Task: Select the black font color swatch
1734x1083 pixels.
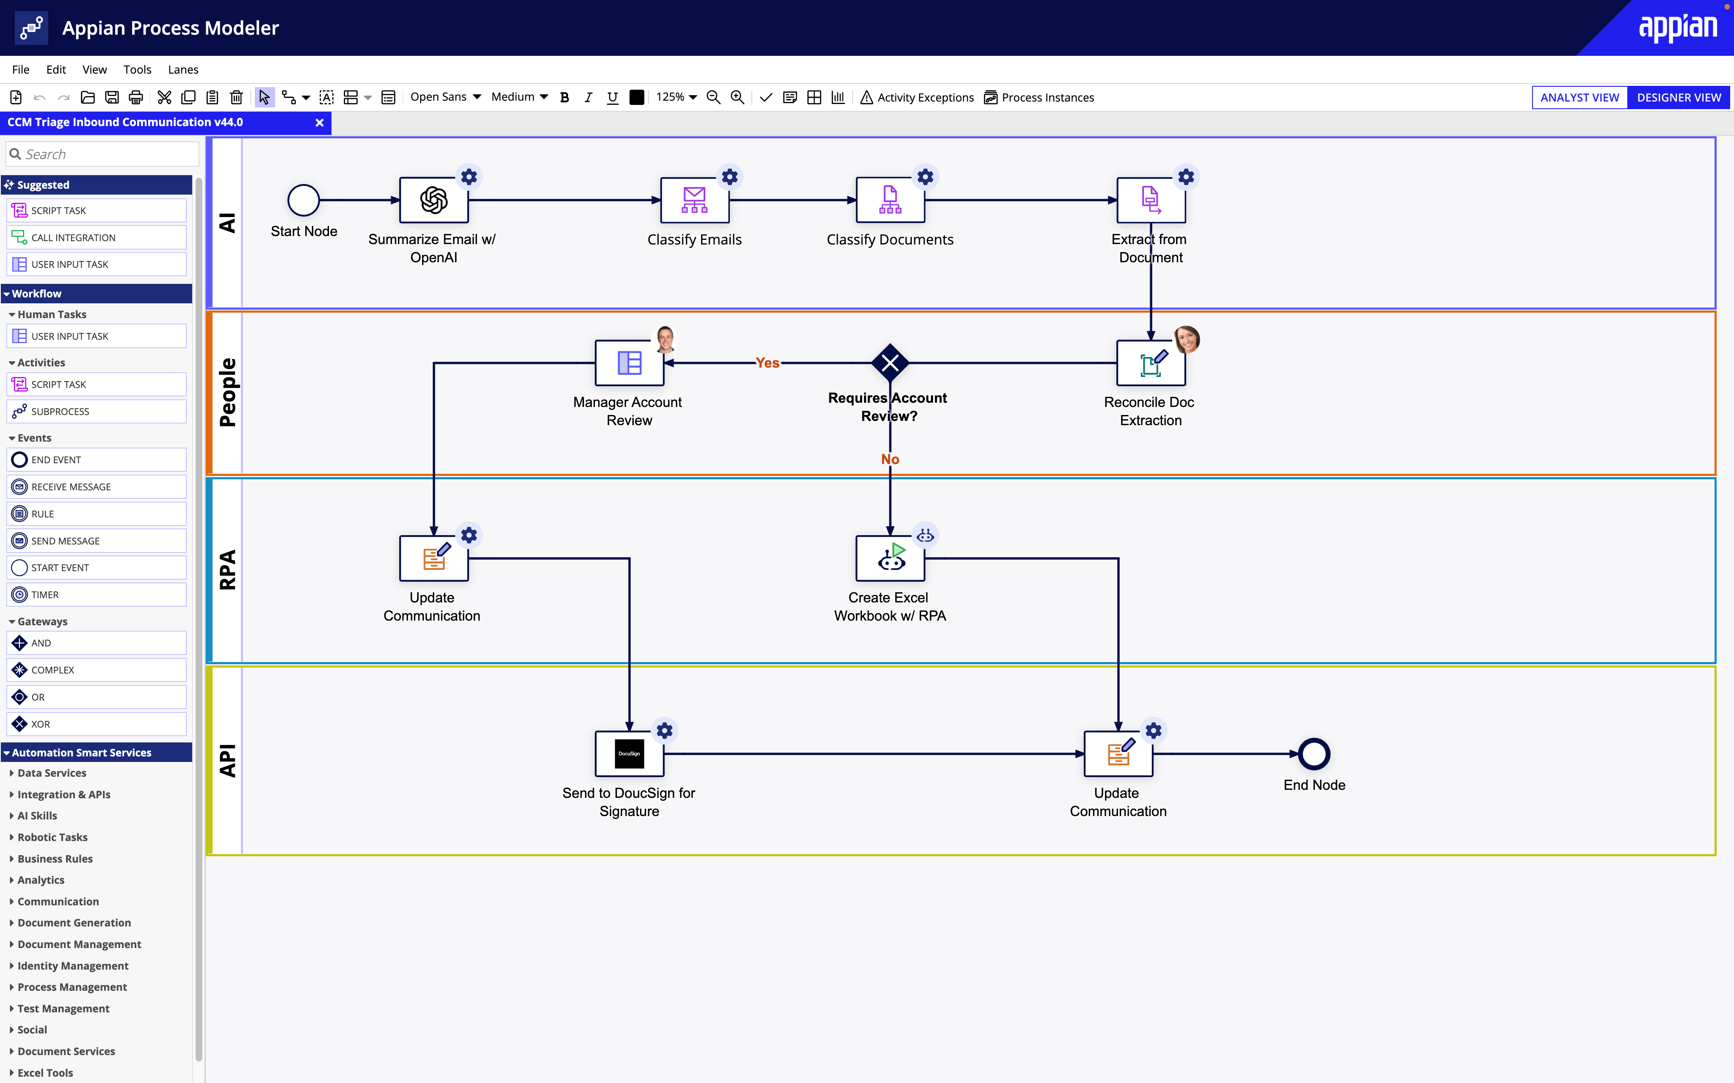Action: pos(635,97)
